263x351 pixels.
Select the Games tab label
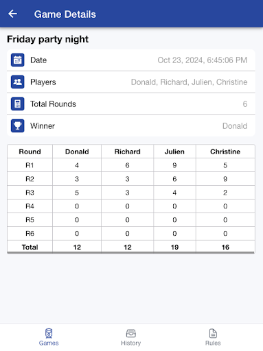click(49, 343)
